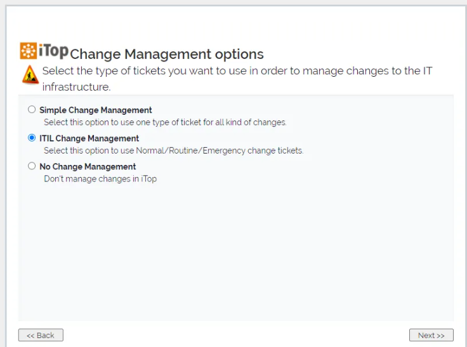This screenshot has height=347, width=467.
Task: Click the Normal/Routine/Emergency description text
Action: tap(173, 151)
